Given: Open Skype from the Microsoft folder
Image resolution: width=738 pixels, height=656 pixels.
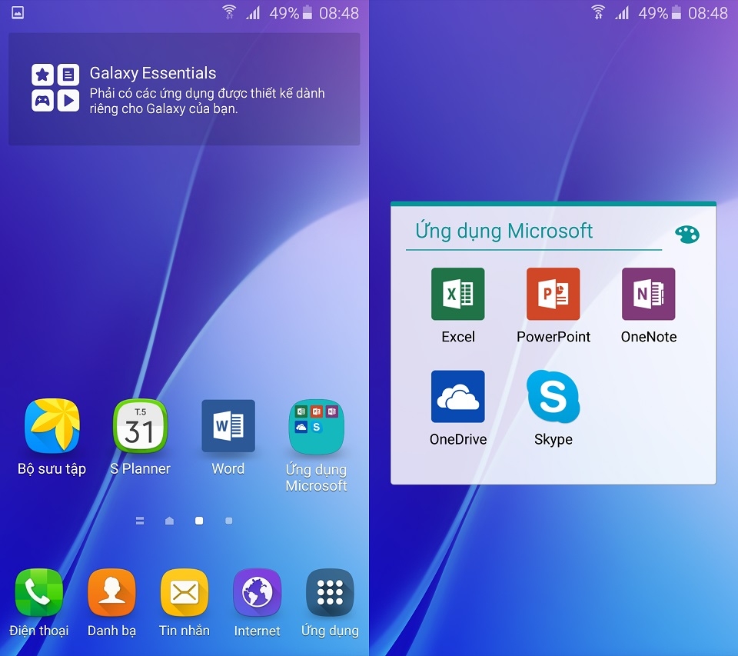Looking at the screenshot, I should point(553,397).
